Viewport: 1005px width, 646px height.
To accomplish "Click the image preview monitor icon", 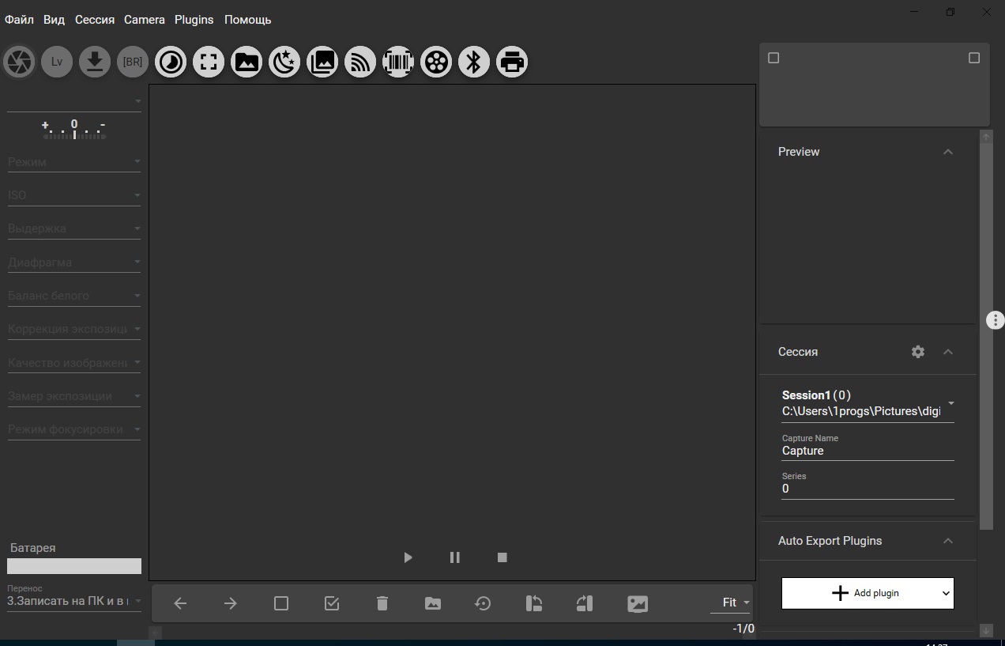I will 638,603.
